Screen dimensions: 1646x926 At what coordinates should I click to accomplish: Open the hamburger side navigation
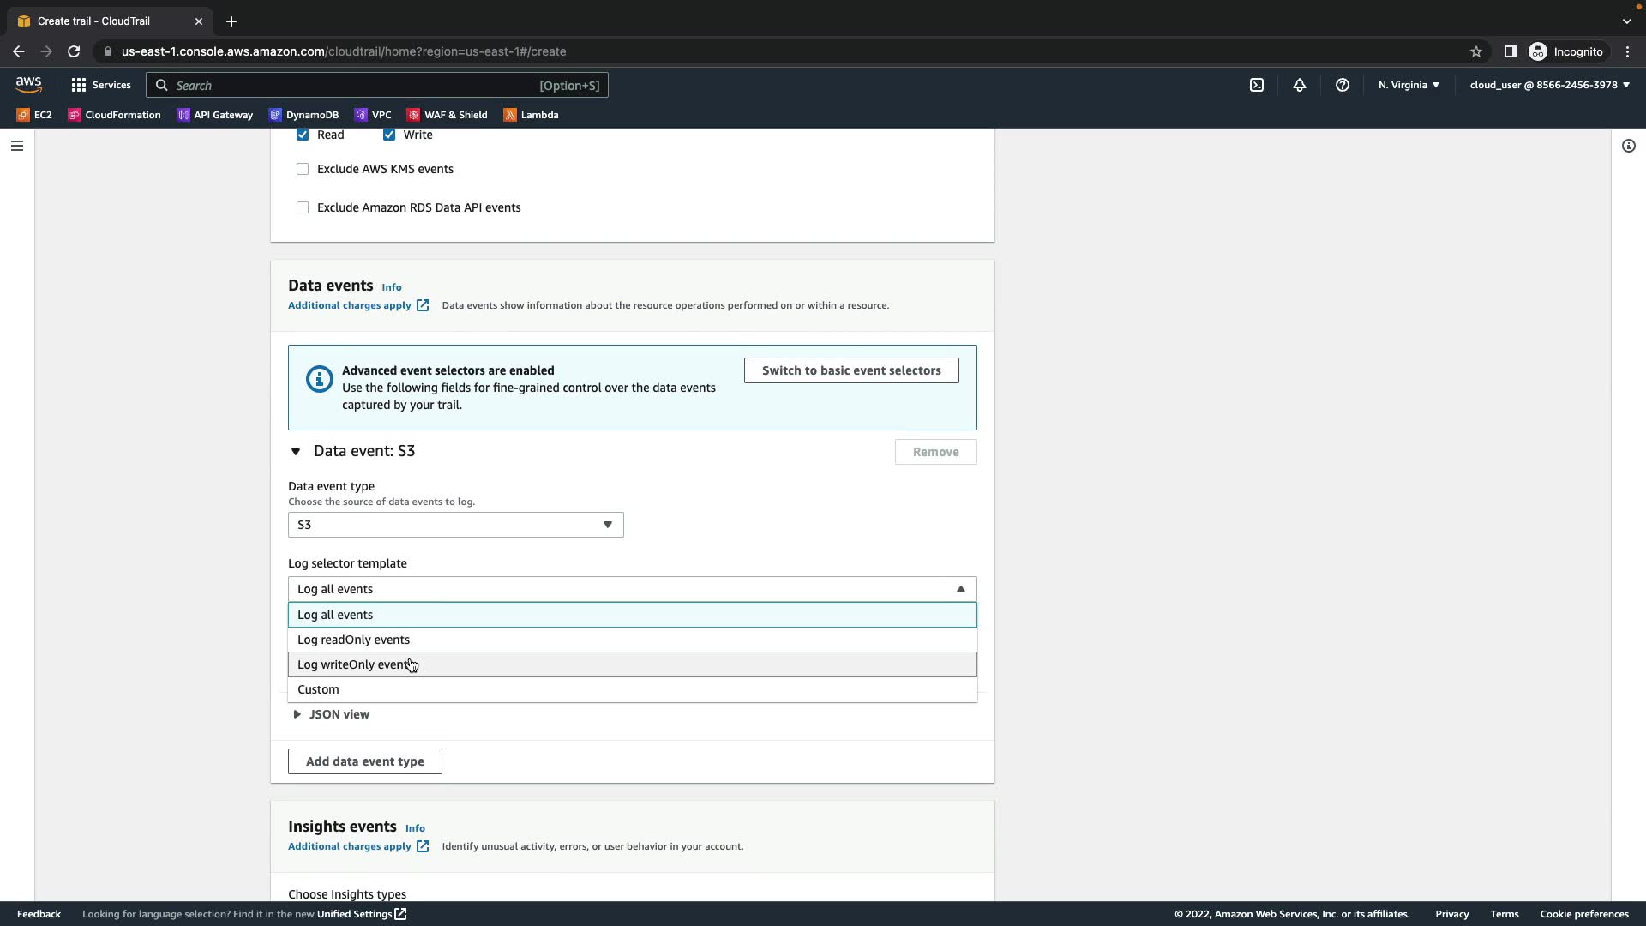(x=16, y=146)
